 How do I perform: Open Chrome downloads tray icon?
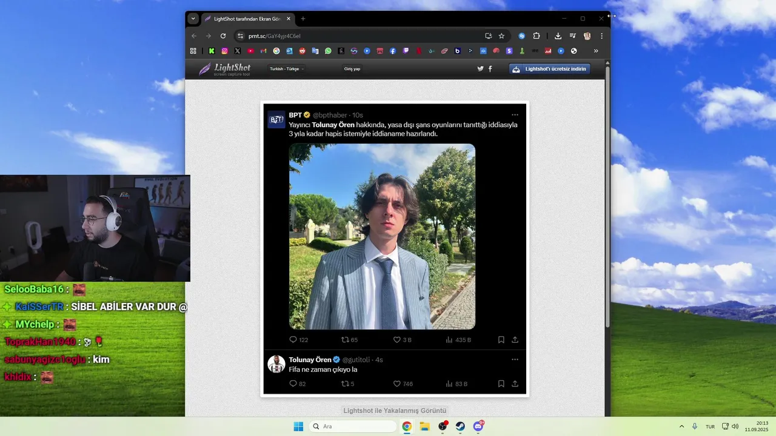[558, 36]
